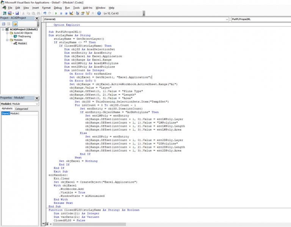Screen dimensions: 291x227
Task: Collapse the Modules folder node
Action: [7, 40]
